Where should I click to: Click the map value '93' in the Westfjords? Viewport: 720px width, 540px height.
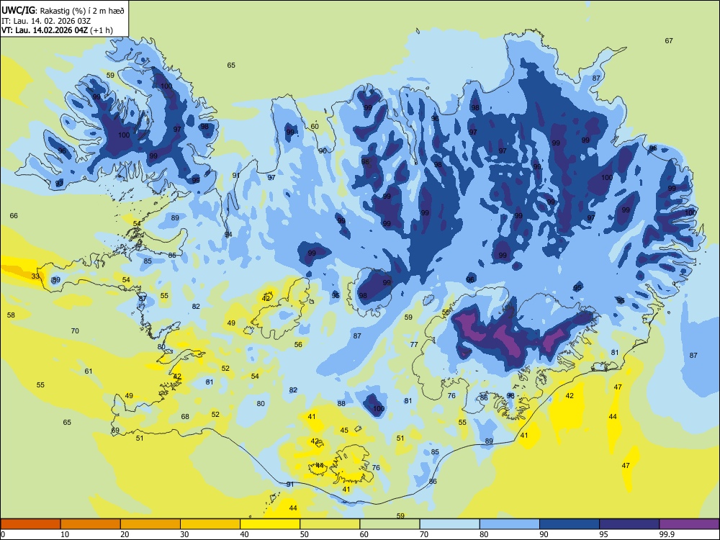coord(59,183)
